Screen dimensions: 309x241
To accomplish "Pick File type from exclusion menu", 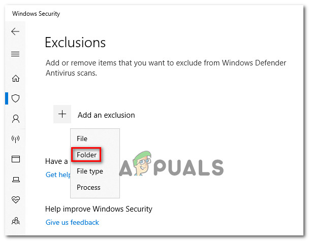I will pyautogui.click(x=90, y=171).
